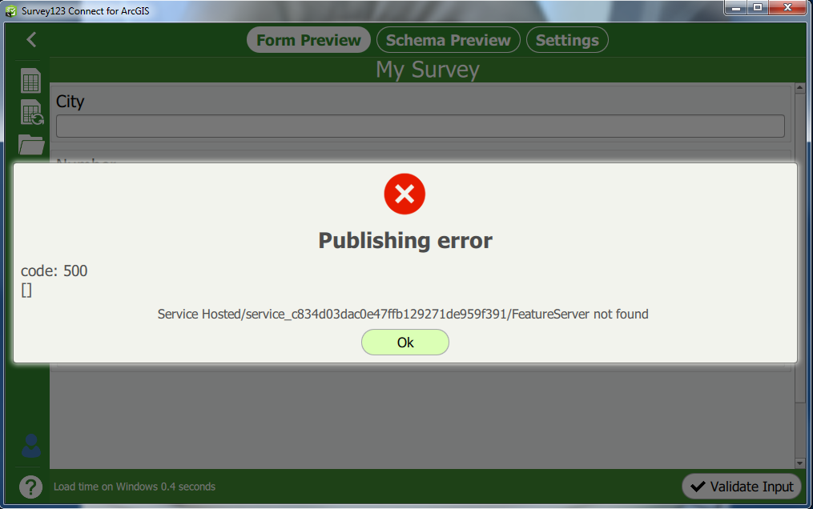
Task: Click the Validate Input button
Action: 742,487
